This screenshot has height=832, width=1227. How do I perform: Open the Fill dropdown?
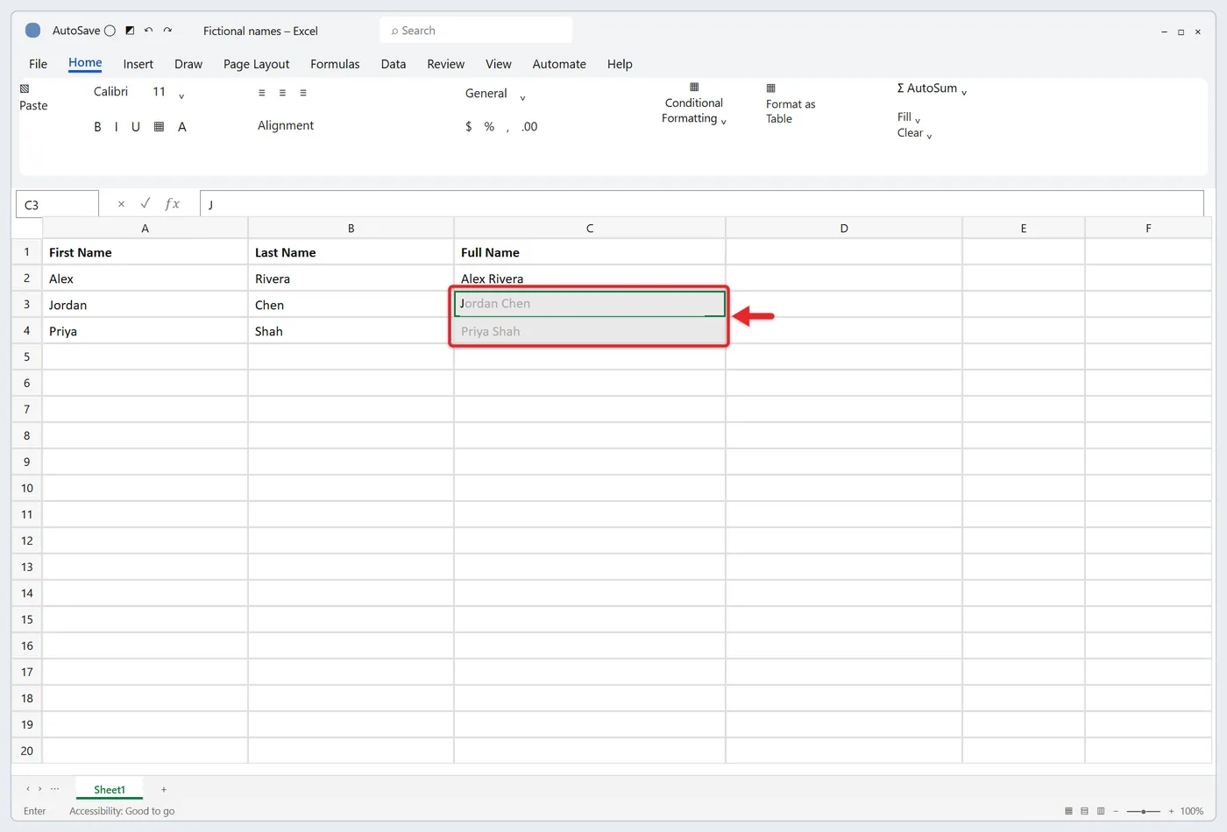[909, 117]
